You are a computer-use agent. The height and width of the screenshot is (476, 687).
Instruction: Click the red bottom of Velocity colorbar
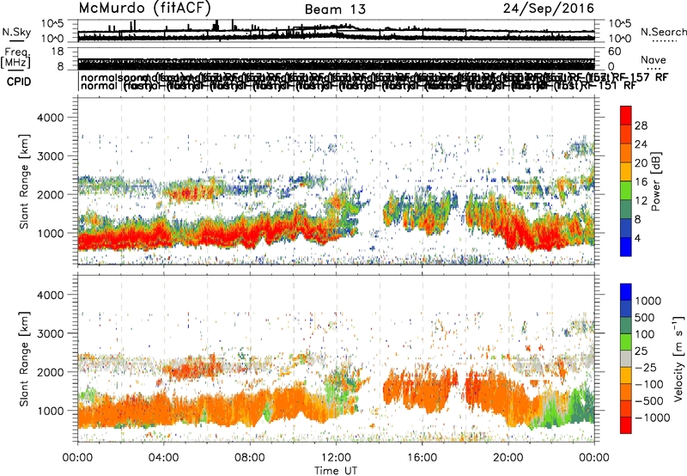(626, 425)
